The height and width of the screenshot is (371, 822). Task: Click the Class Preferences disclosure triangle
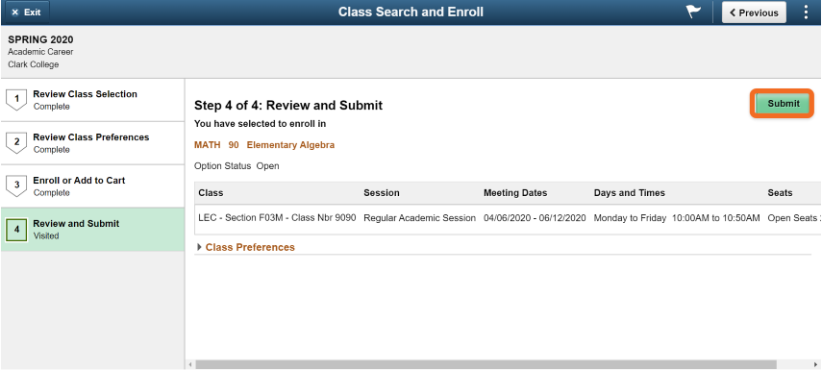[x=199, y=247]
